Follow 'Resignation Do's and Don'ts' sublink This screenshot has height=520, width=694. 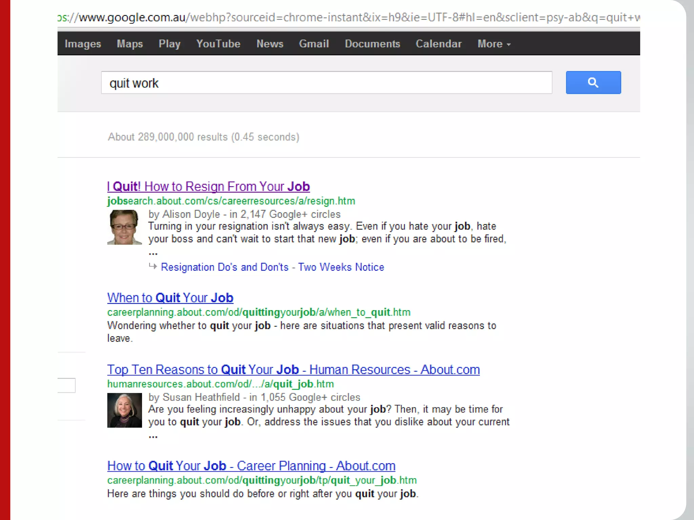click(272, 267)
